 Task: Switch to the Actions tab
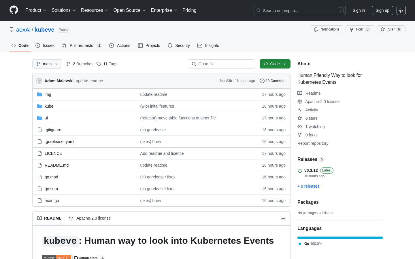coord(120,45)
